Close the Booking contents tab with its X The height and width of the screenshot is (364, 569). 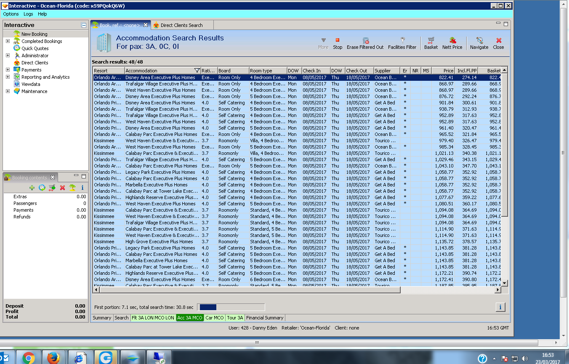pos(52,178)
